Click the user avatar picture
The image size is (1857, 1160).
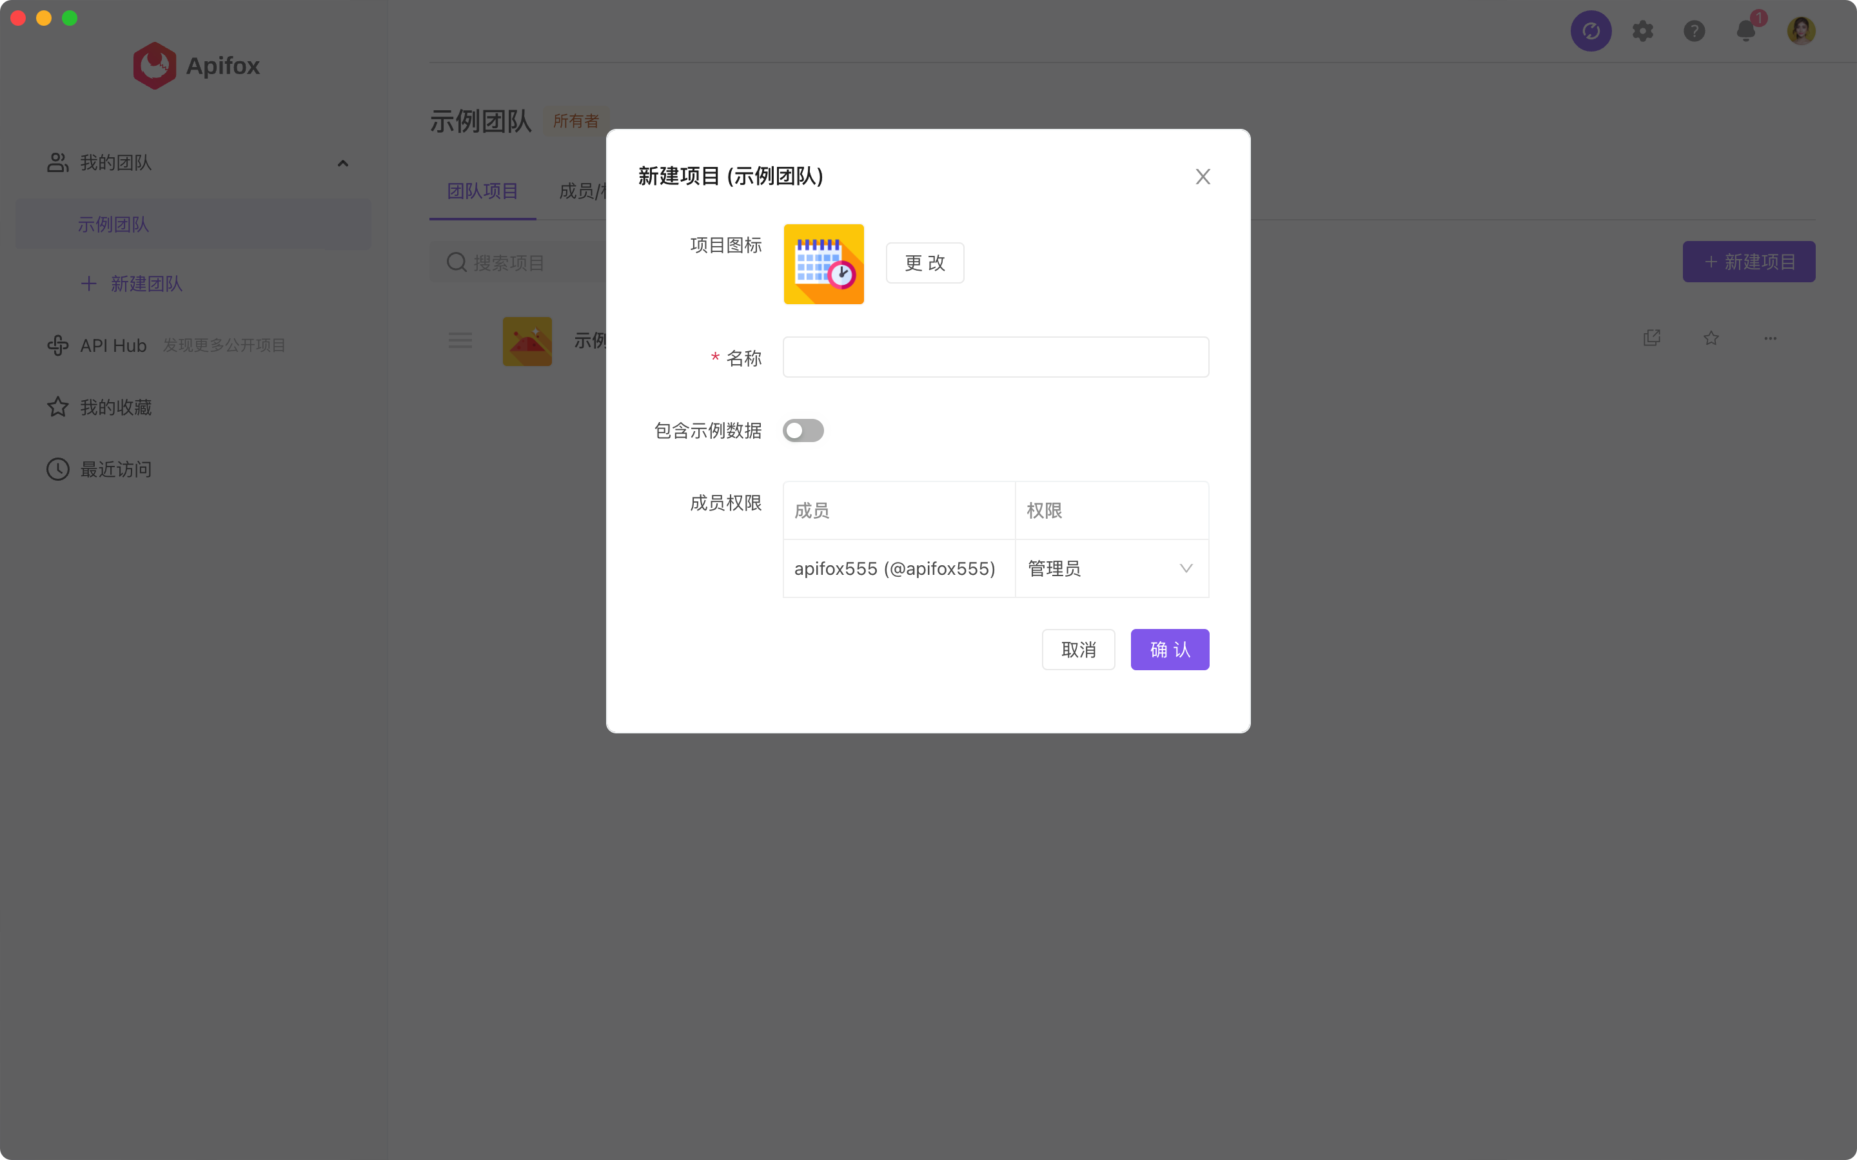click(1800, 31)
